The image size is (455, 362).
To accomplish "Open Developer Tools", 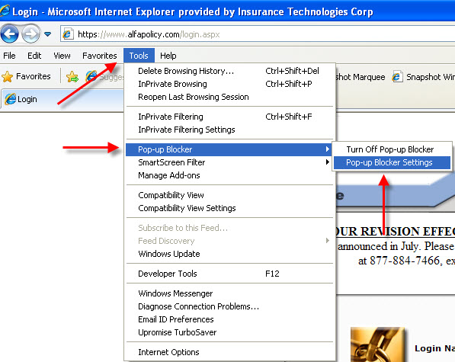I will pyautogui.click(x=230, y=274).
